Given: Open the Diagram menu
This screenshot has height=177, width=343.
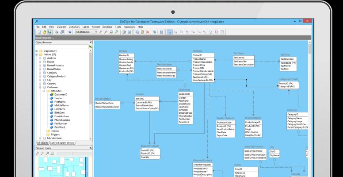Looking at the screenshot, I should 61,27.
